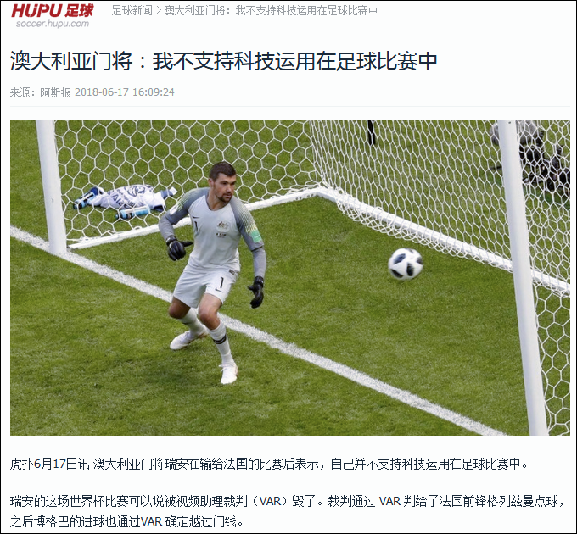This screenshot has width=577, height=534.
Task: Click the camera equipment behind the net
Action: click(x=534, y=156)
